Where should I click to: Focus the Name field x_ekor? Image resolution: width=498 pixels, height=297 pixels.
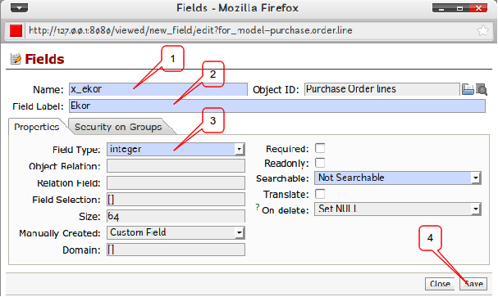click(x=158, y=89)
